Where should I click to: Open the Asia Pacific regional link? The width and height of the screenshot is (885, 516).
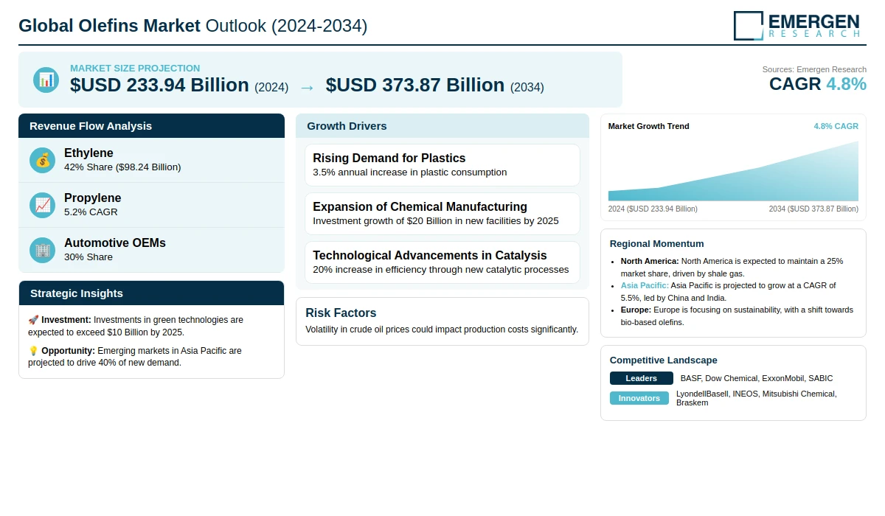coord(645,285)
